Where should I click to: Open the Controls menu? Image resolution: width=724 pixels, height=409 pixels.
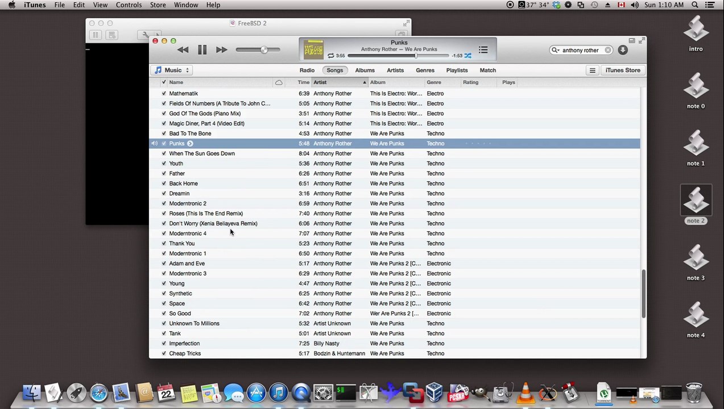pos(129,5)
